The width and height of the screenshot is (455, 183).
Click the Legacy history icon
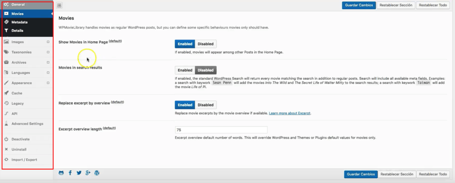point(6,103)
